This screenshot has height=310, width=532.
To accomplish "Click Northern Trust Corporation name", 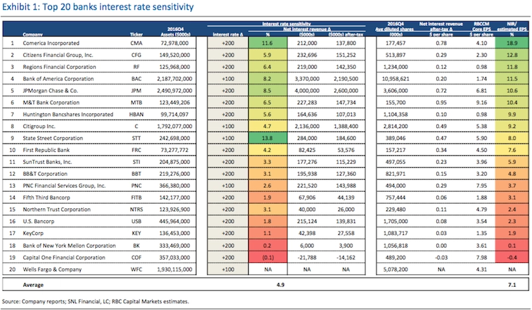I will coord(57,209).
